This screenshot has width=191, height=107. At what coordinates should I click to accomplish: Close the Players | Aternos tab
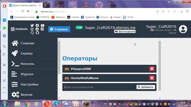[x=40, y=5]
